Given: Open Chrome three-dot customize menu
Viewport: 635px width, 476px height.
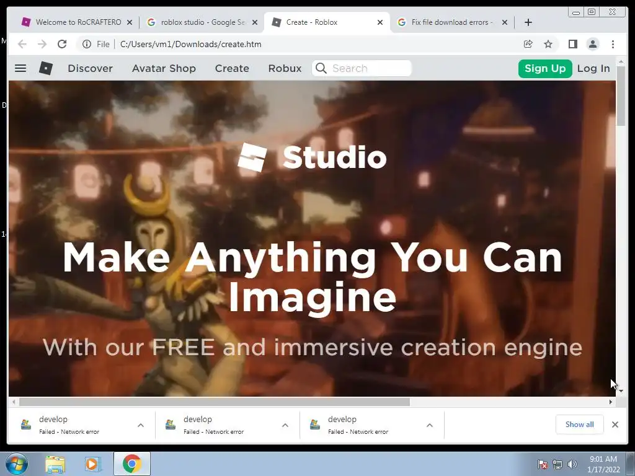Looking at the screenshot, I should click(613, 44).
